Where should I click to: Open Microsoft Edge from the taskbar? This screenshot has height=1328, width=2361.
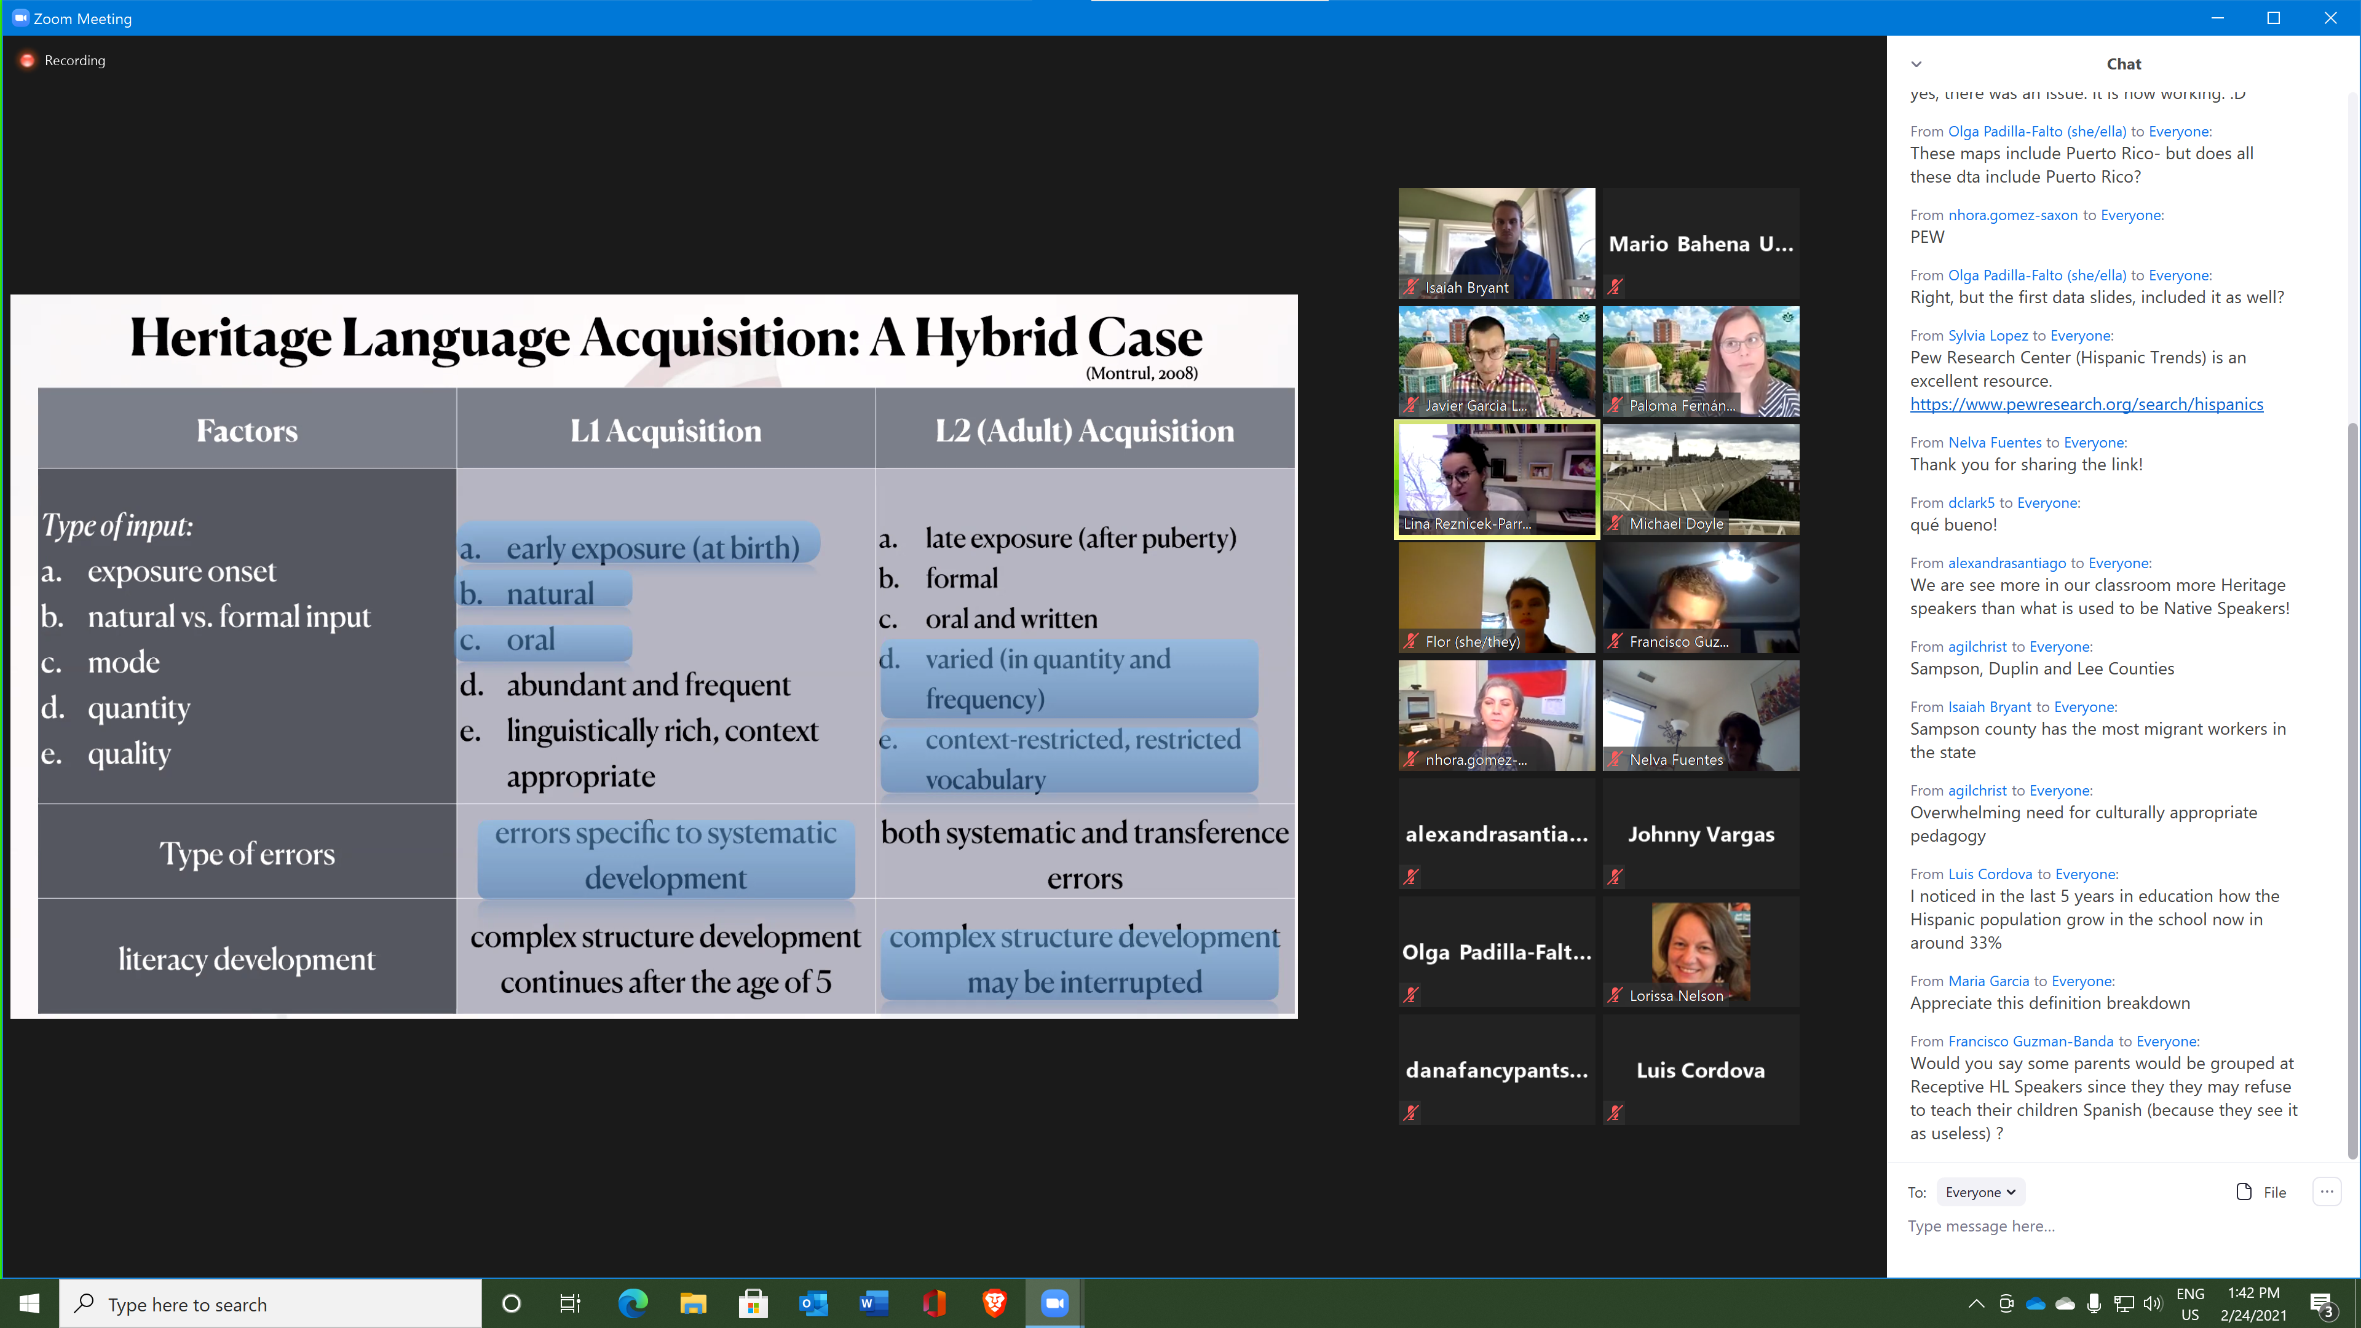tap(633, 1303)
